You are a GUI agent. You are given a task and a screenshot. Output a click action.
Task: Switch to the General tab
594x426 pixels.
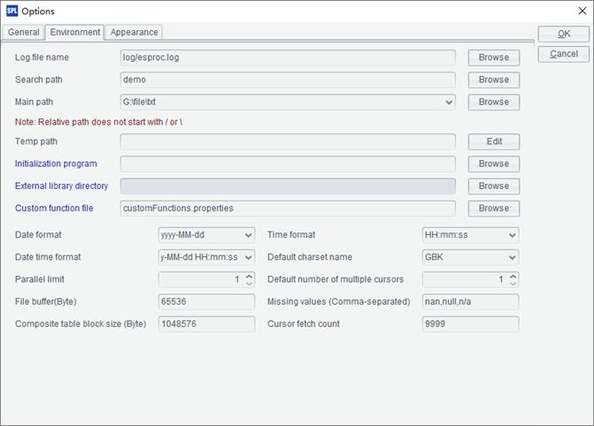(x=24, y=32)
